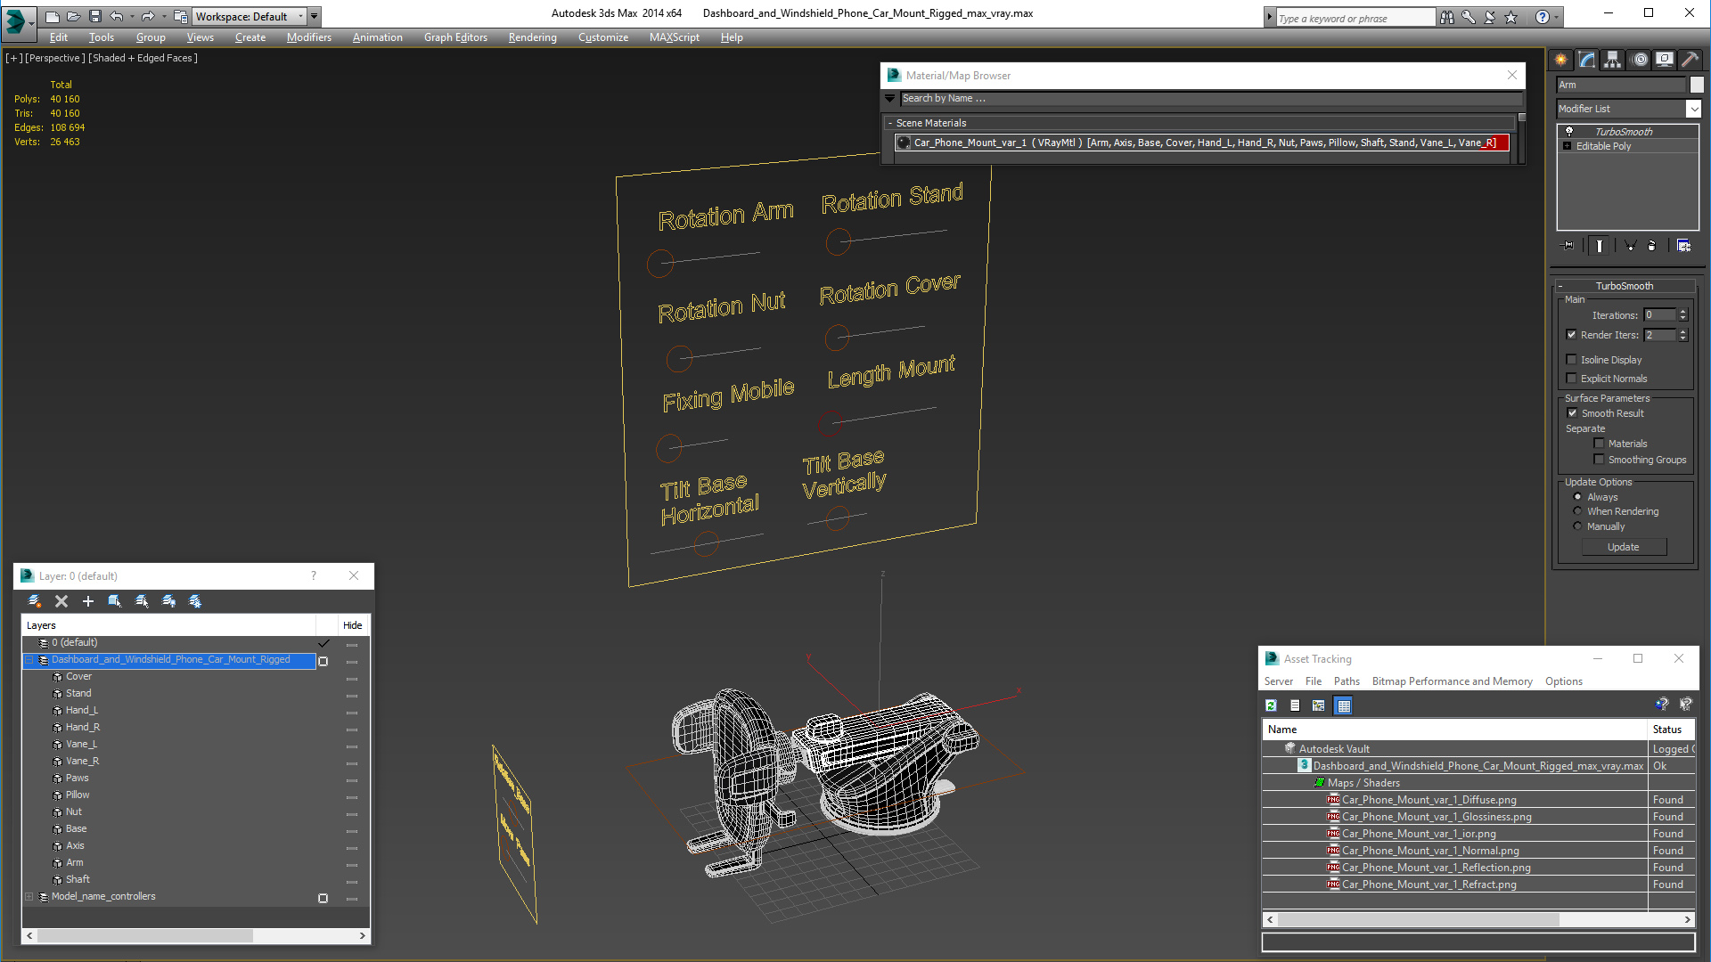The width and height of the screenshot is (1711, 962).
Task: Expand the Editable Poly stack entry
Action: 1567,146
